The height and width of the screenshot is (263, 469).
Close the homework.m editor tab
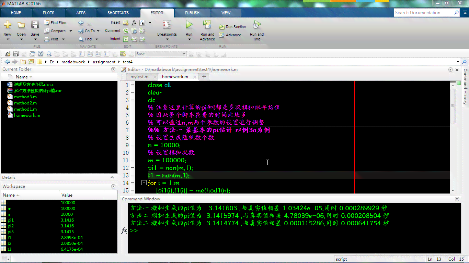(195, 77)
